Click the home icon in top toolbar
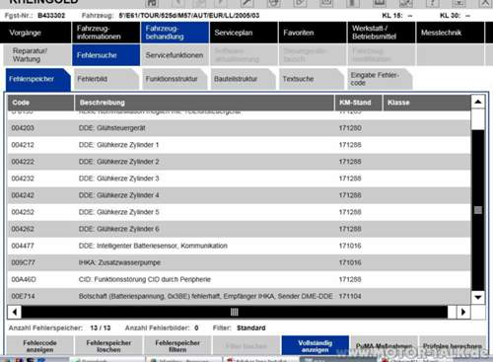Viewport: 493px width, 362px height. click(152, 3)
